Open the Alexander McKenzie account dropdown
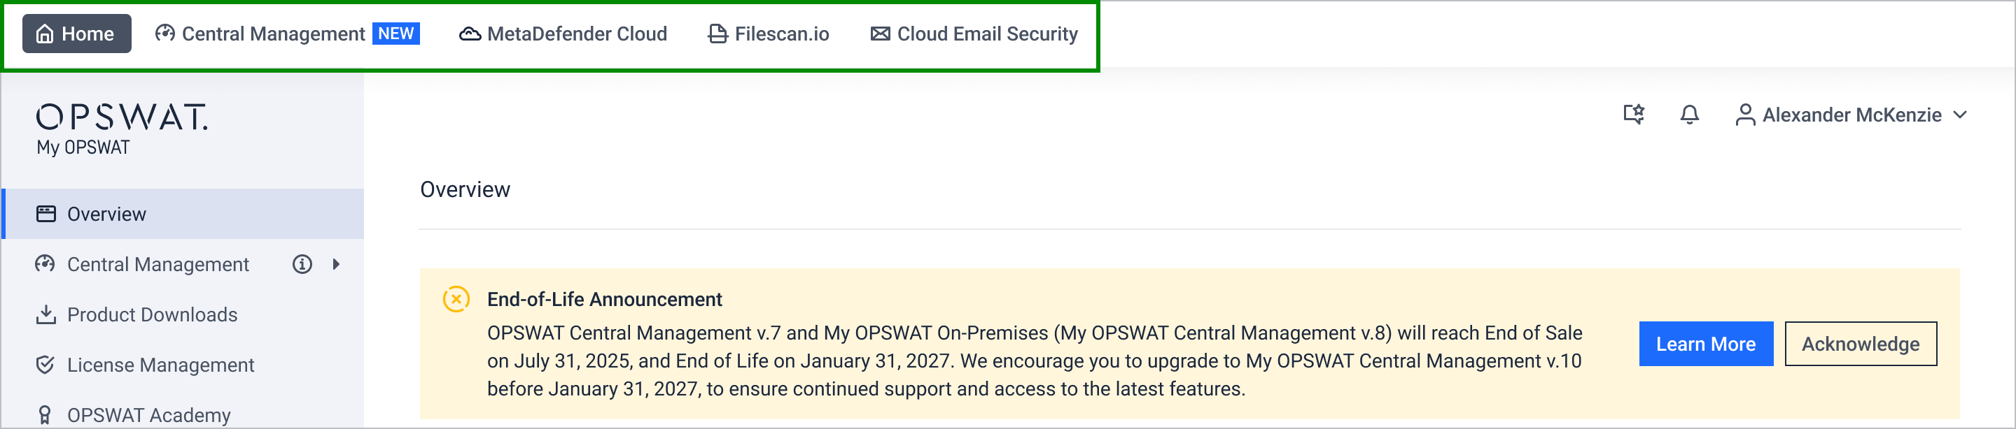 pos(1851,115)
